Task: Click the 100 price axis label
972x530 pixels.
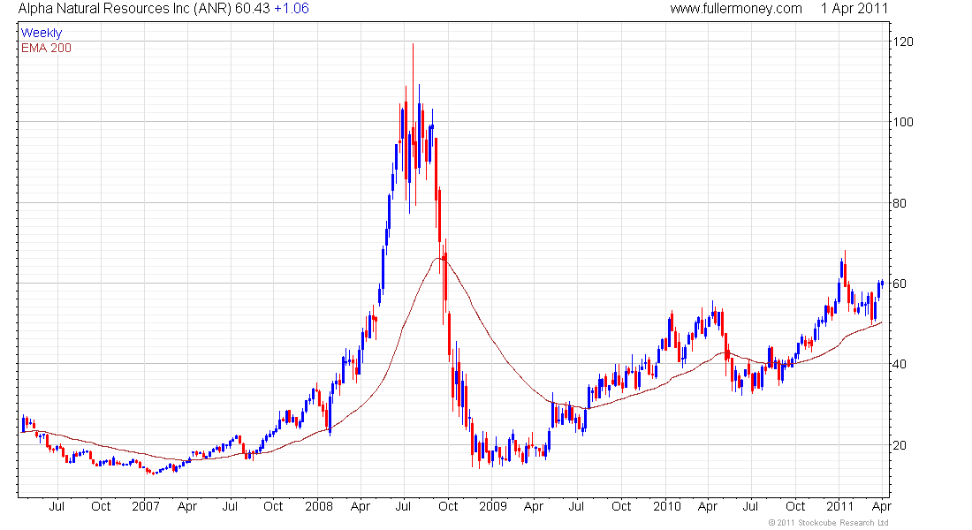Action: (902, 122)
